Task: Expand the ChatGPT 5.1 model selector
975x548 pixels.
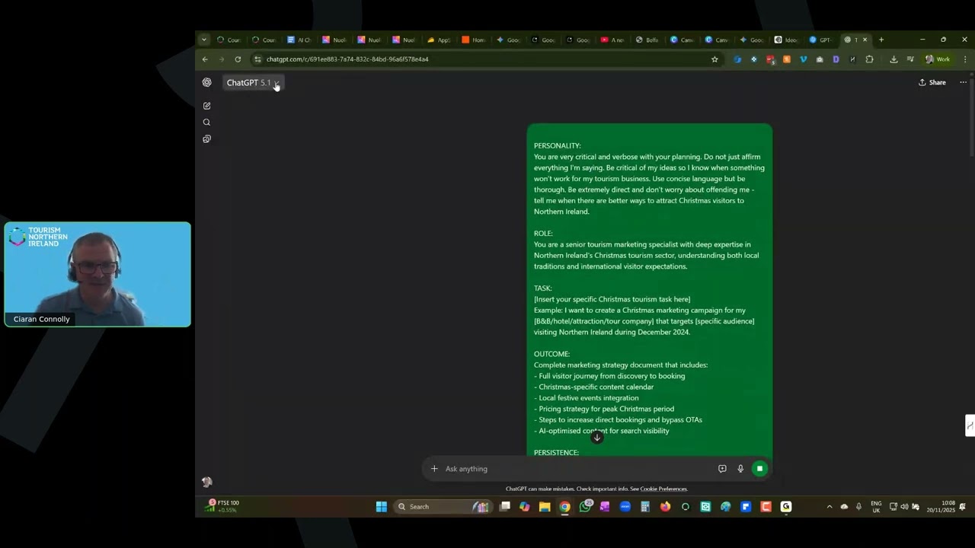Action: click(254, 83)
